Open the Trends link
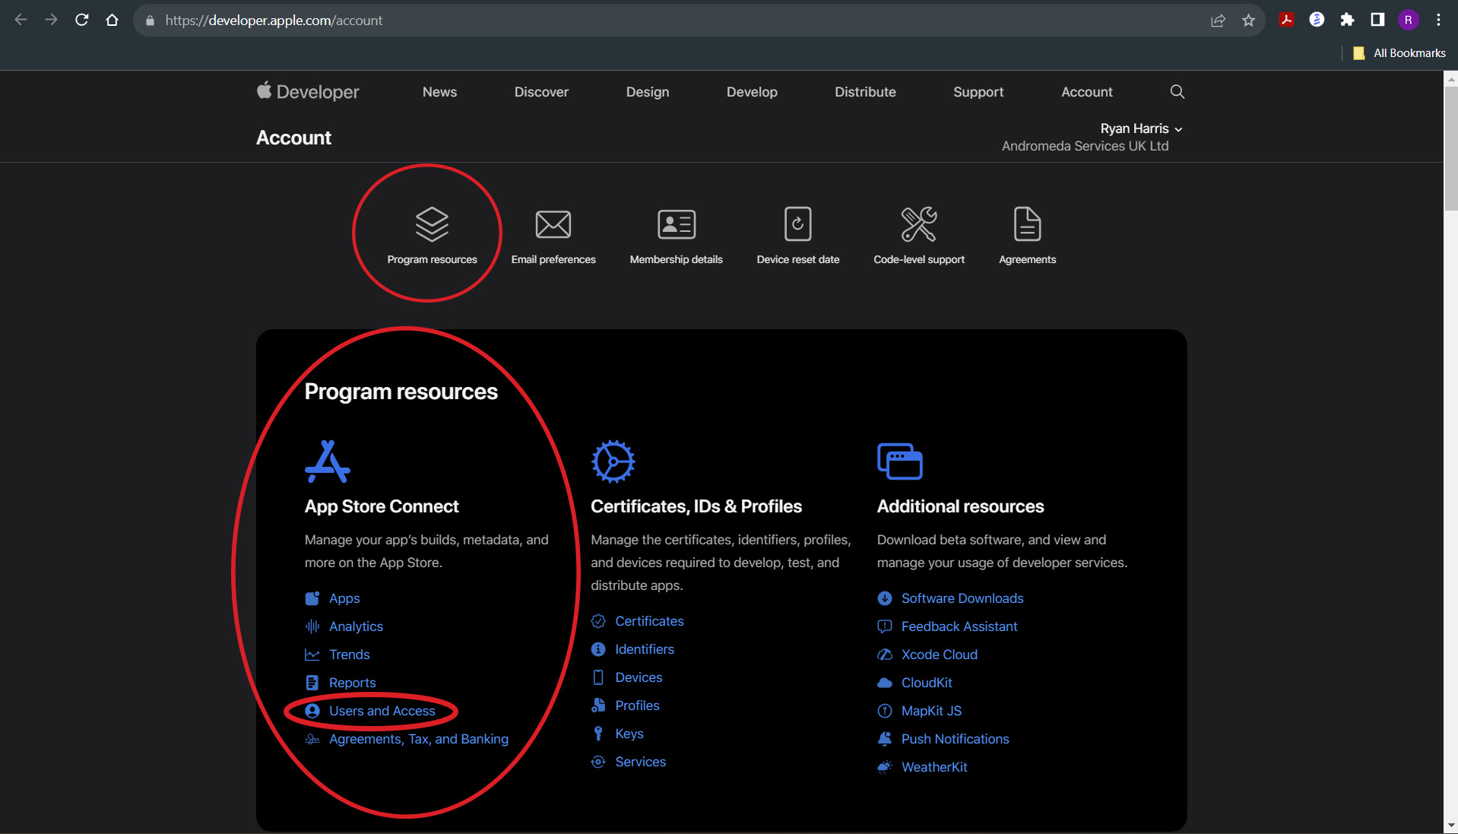 (x=349, y=655)
